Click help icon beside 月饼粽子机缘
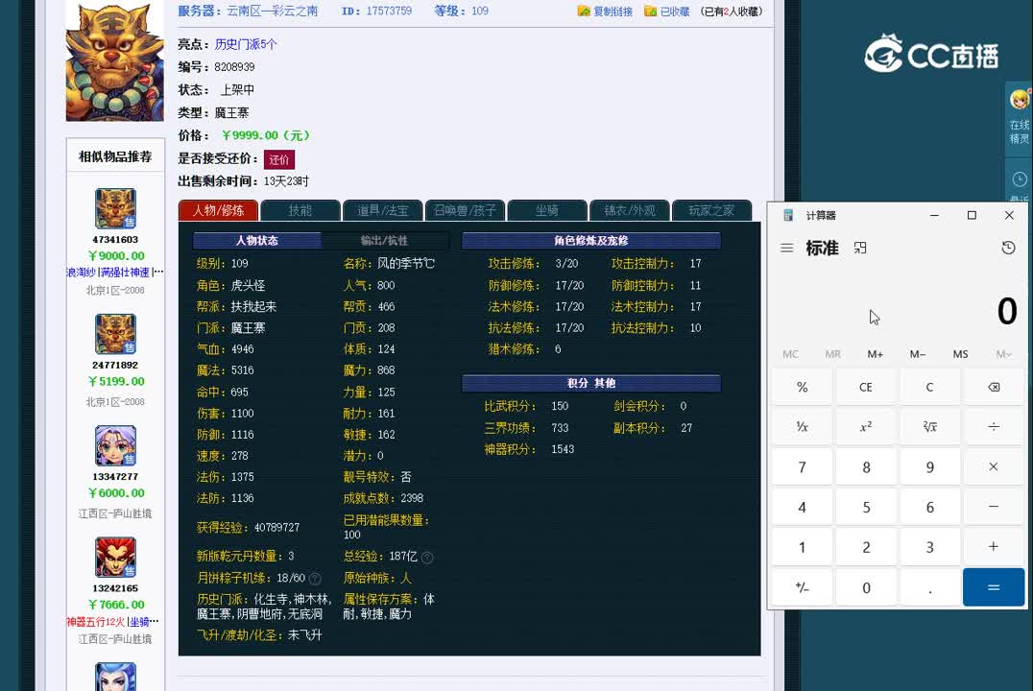 (x=315, y=579)
